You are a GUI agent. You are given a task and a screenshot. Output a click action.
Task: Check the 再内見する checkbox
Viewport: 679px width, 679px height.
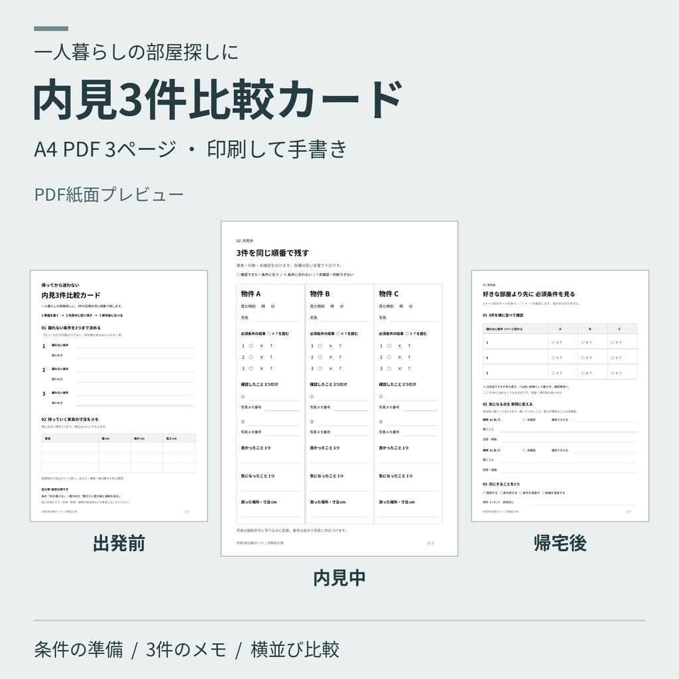pos(501,493)
